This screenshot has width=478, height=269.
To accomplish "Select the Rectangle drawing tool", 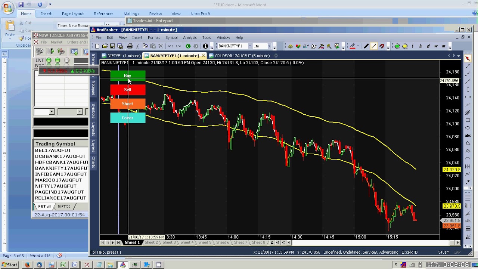I will tap(468, 120).
